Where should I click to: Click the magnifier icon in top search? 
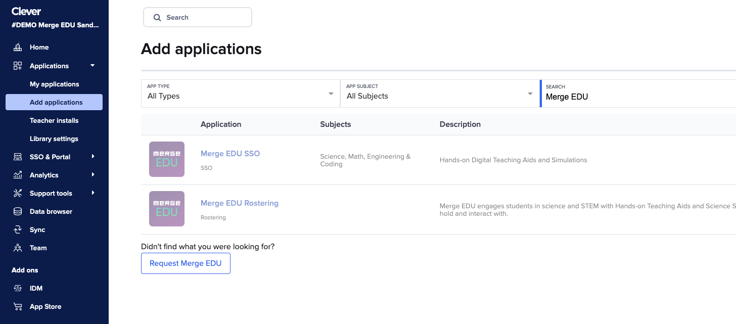[x=157, y=17]
